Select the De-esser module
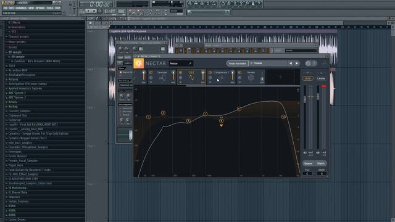 (162, 77)
